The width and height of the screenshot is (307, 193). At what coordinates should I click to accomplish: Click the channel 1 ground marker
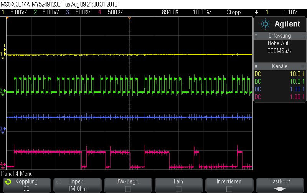[x=3, y=55]
